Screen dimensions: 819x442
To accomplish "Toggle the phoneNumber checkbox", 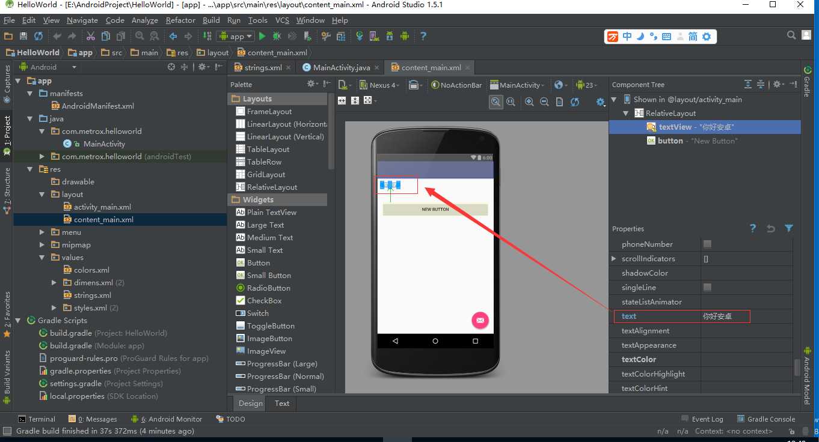I will click(707, 244).
